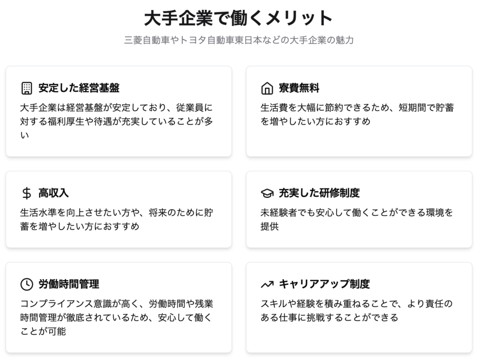Open the 充実した研修制度 heading
482x364 pixels.
pos(319,193)
